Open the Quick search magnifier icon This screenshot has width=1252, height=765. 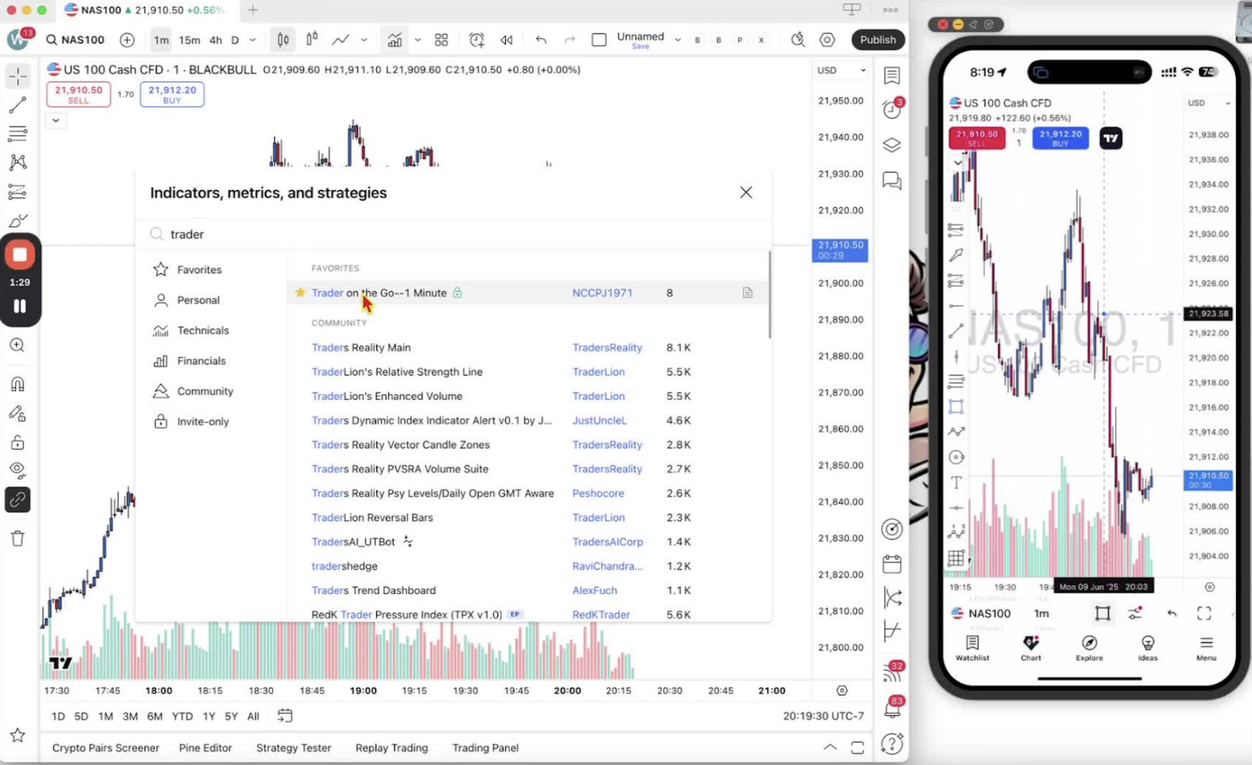coord(798,40)
